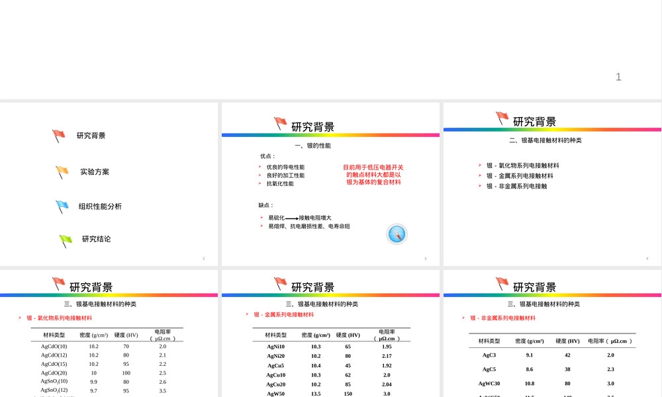The width and height of the screenshot is (662, 397).
Task: Click the 10.8 density value in AgWC30 row
Action: 530,384
